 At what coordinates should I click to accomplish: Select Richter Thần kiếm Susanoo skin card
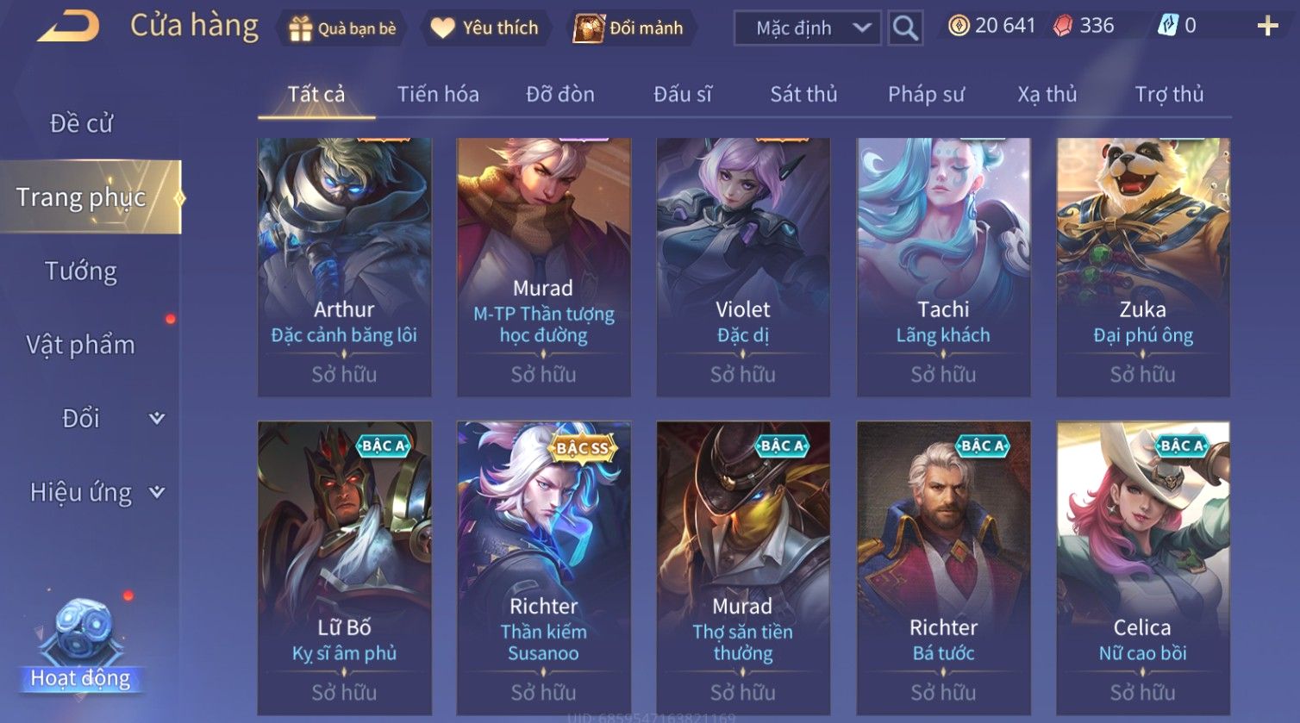[543, 568]
